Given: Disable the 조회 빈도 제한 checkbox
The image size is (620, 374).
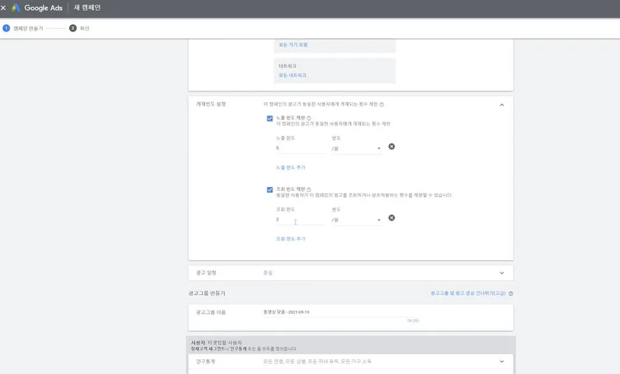Looking at the screenshot, I should [268, 189].
